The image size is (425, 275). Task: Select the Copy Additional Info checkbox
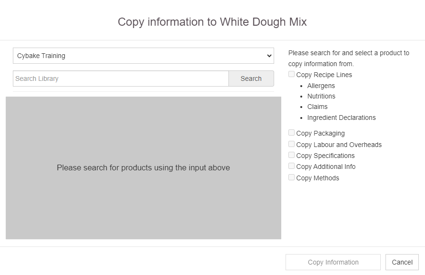(x=291, y=166)
